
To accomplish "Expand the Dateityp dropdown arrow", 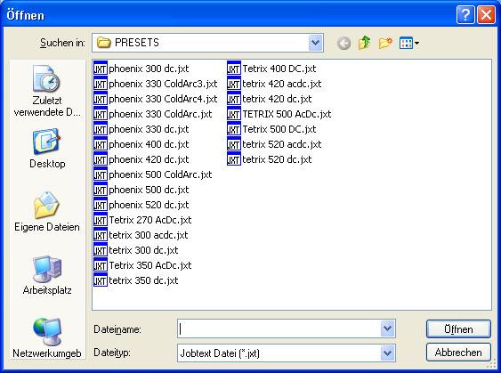I will click(387, 353).
